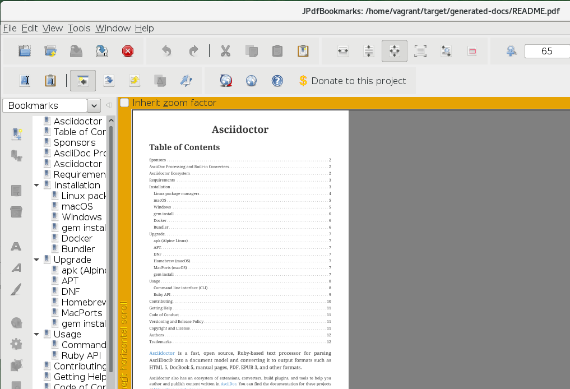570x389 pixels.
Task: Collapse the Installation bookmark node
Action: [x=36, y=185]
